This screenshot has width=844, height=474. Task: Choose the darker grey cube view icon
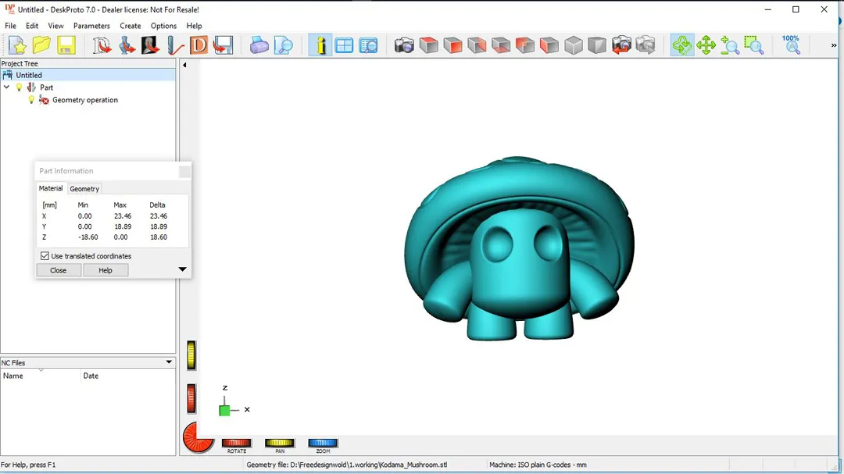point(597,46)
